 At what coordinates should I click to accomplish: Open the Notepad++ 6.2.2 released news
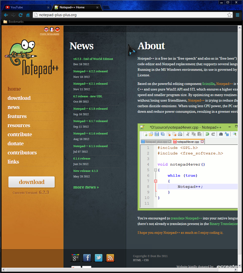91,71
